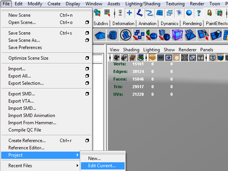
Task: Create a polygon pyramid from shelf
Action: point(100,35)
